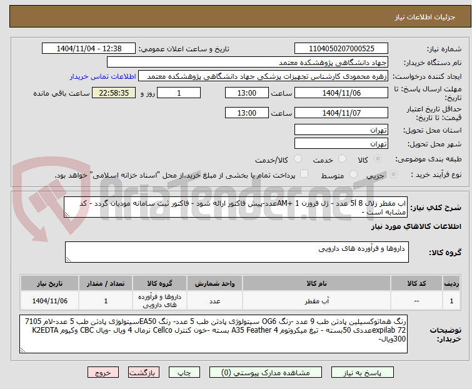Click the کد کالا column header
This screenshot has height=389, width=472.
pyautogui.click(x=416, y=283)
